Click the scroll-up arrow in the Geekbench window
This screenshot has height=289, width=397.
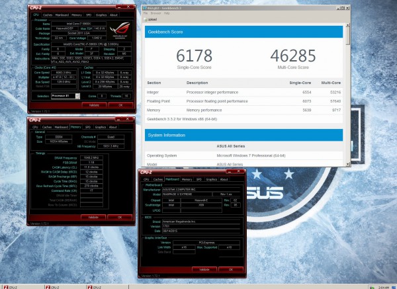(x=347, y=25)
